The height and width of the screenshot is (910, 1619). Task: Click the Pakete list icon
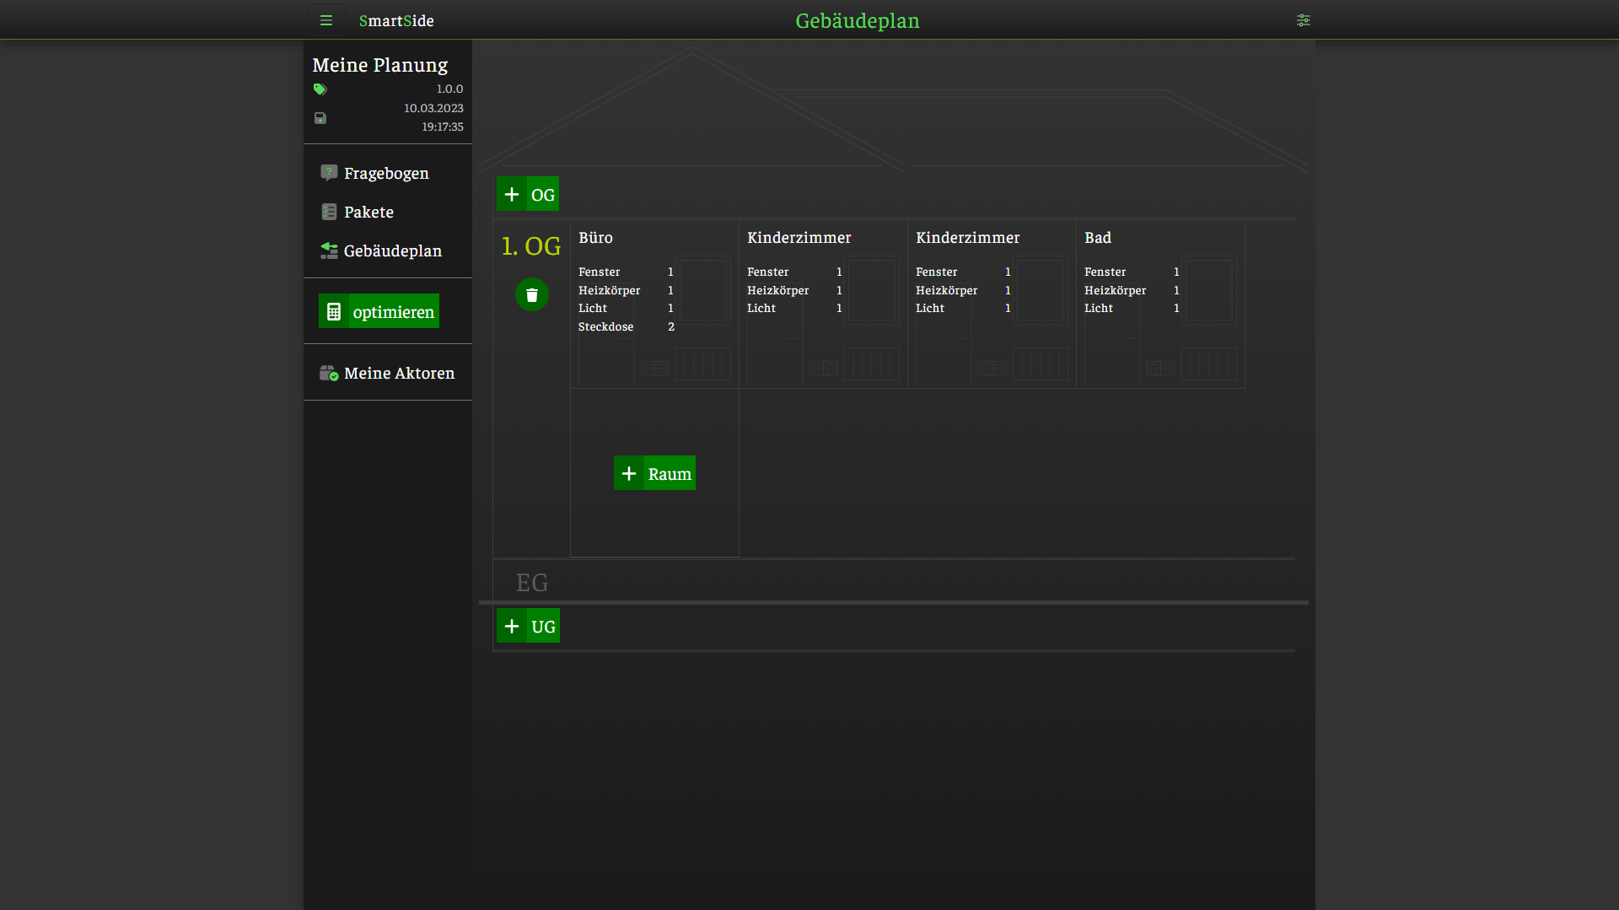[329, 212]
